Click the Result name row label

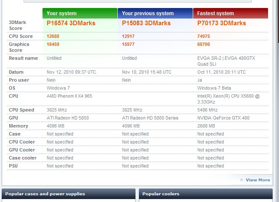click(23, 58)
